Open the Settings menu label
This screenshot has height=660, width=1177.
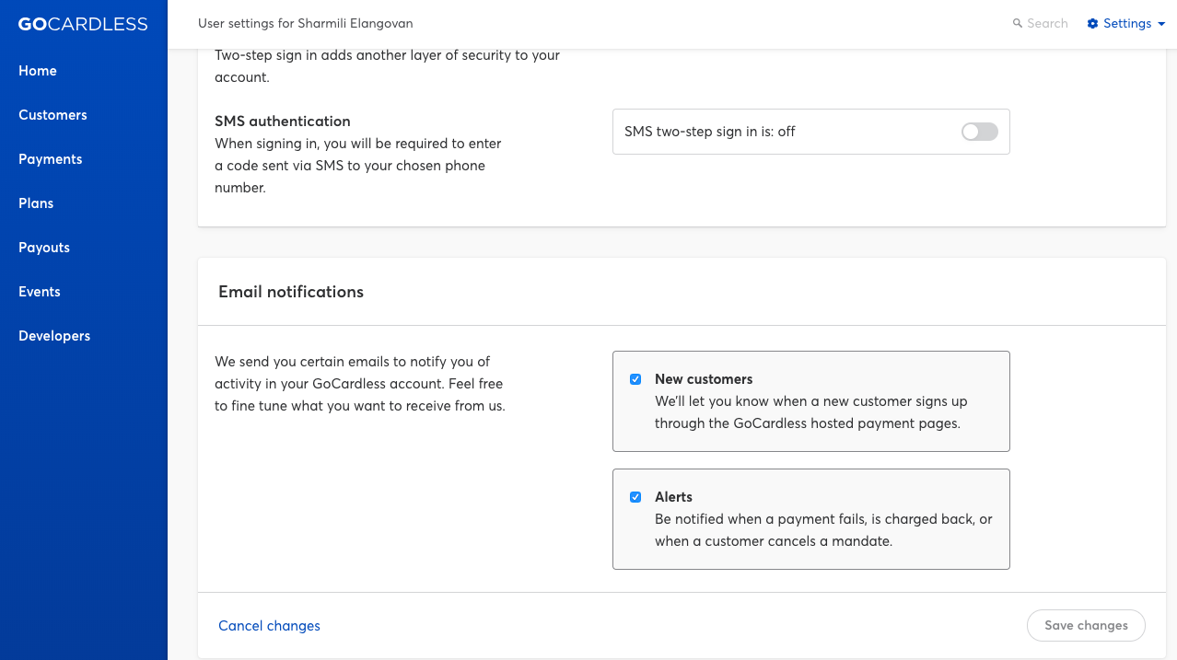pyautogui.click(x=1127, y=24)
